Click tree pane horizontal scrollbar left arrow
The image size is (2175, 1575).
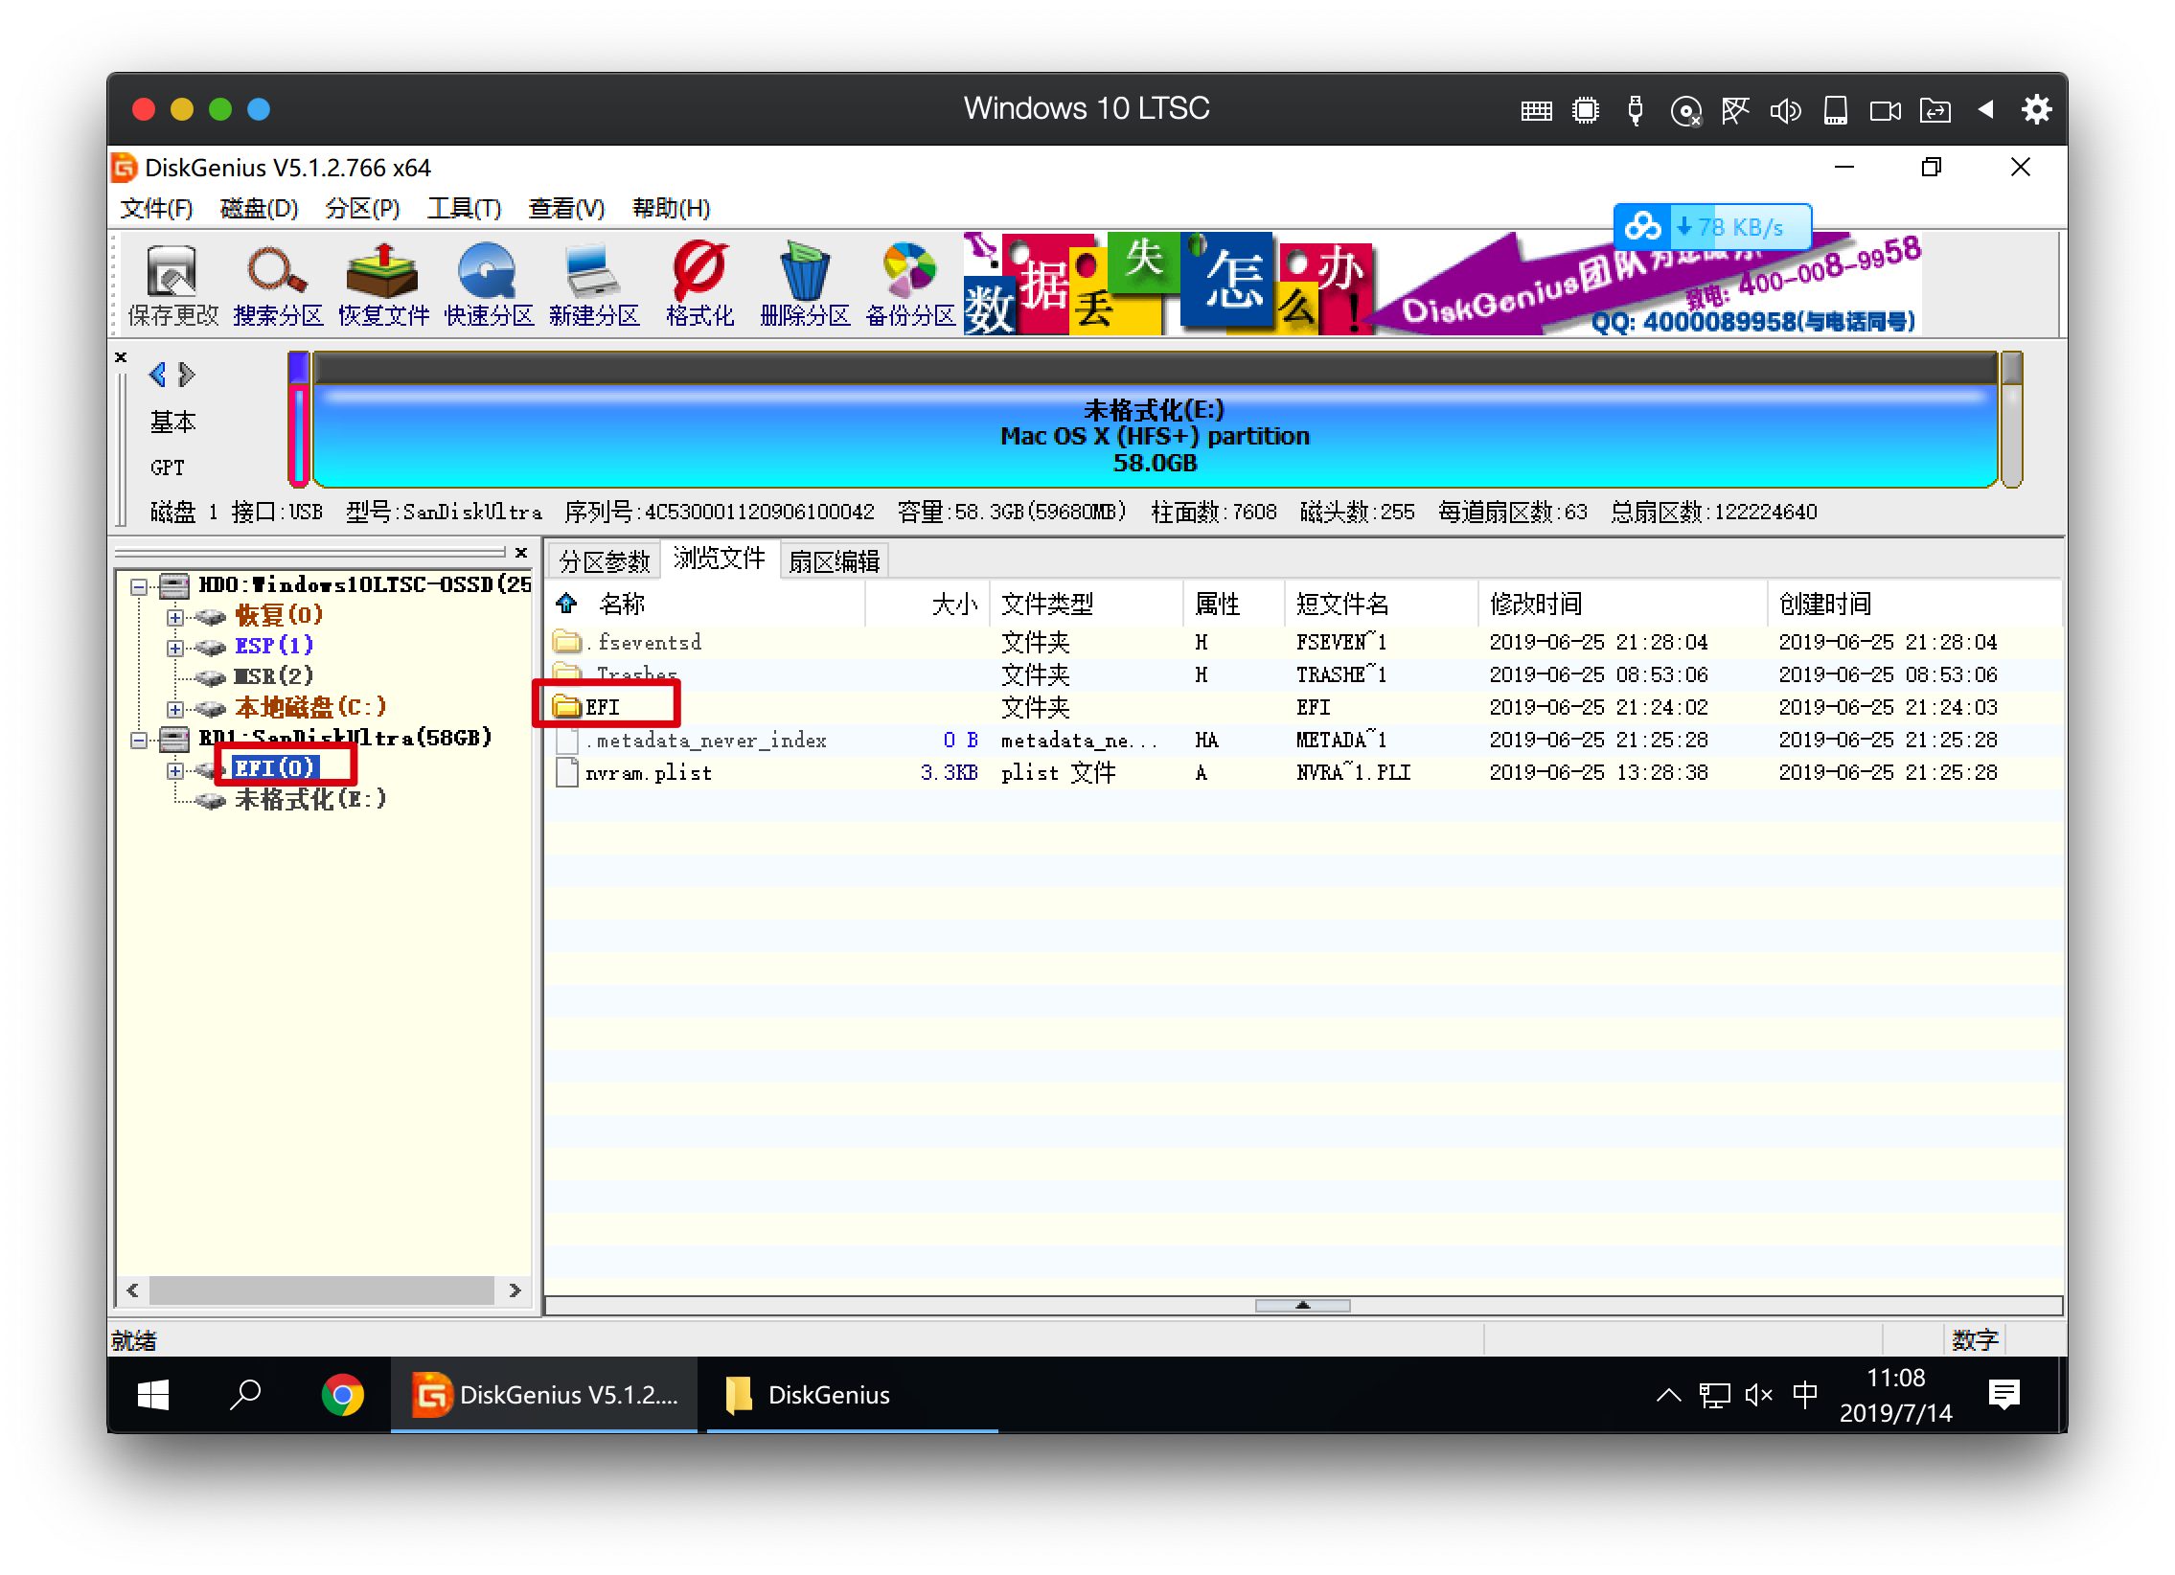point(132,1290)
